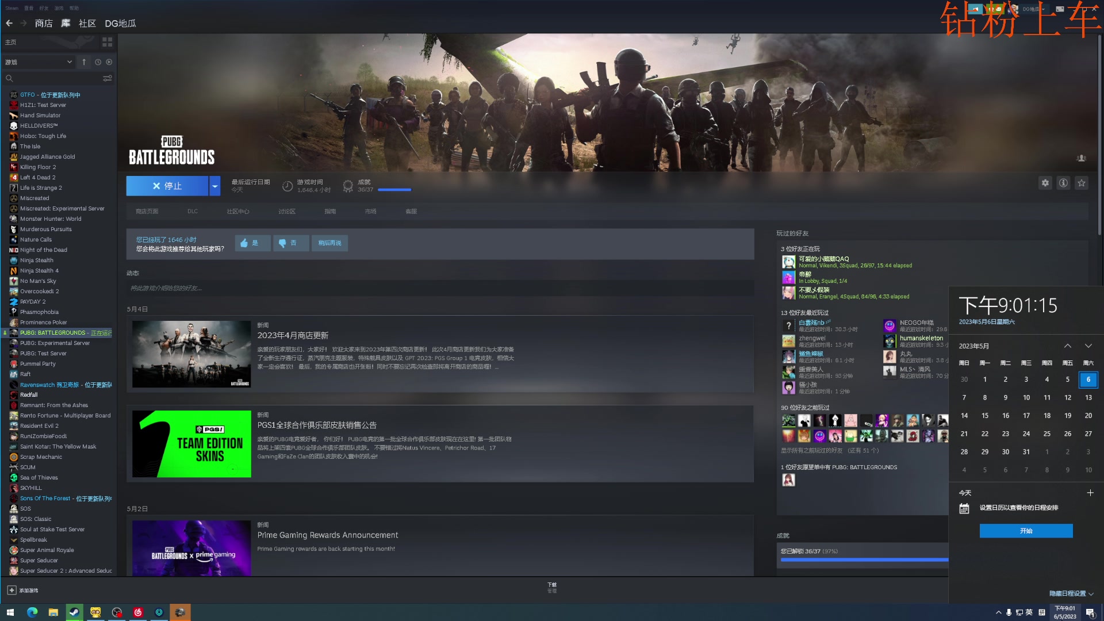Open taskbar clock showing 下午9:01
The width and height of the screenshot is (1104, 621).
(1065, 612)
